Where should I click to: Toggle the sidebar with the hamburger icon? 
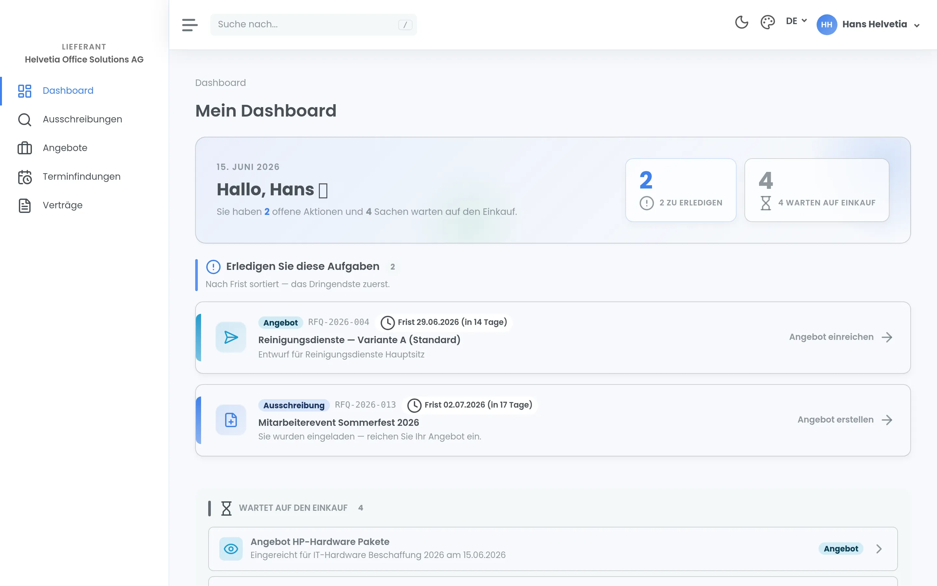190,25
